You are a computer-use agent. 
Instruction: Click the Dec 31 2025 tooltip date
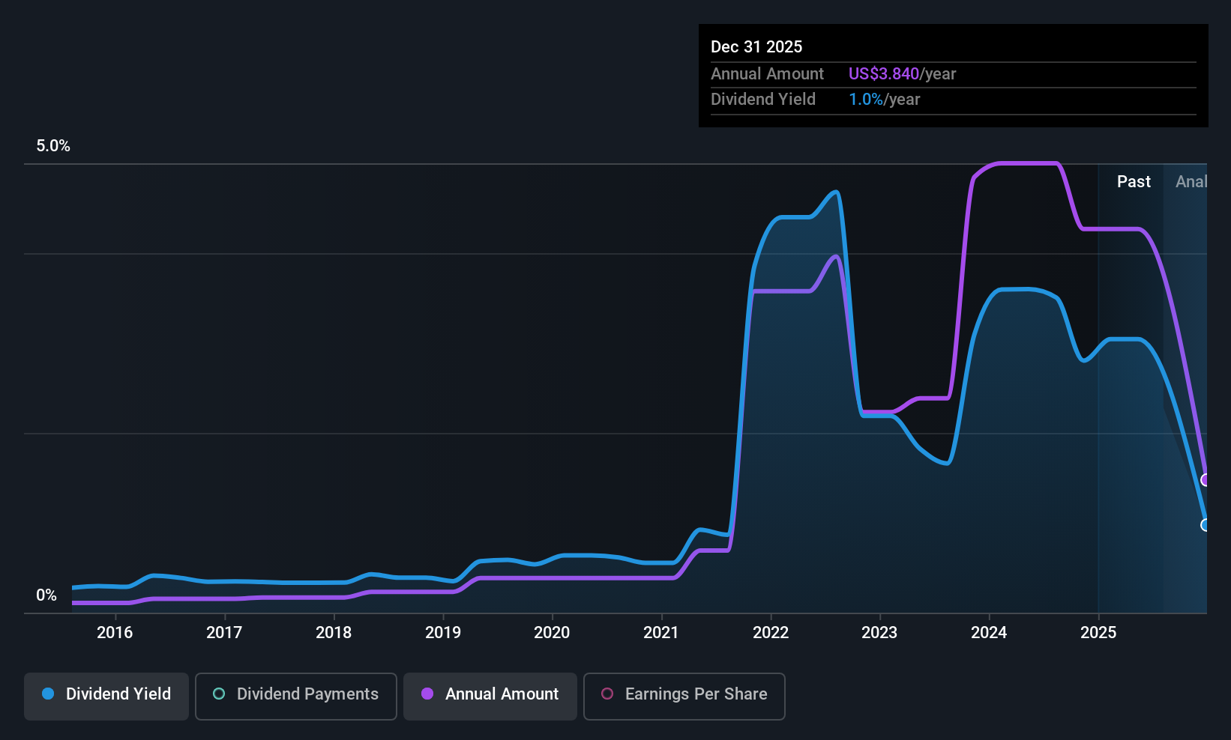[756, 46]
